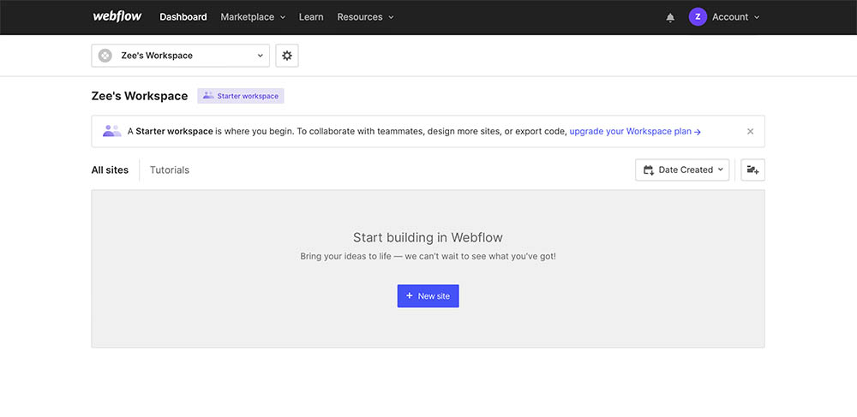857x417 pixels.
Task: Open the notifications bell
Action: (x=670, y=17)
